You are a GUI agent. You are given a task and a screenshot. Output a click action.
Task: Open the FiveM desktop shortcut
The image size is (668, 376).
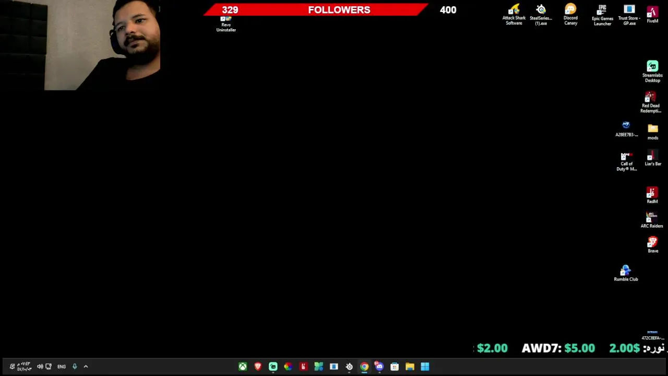point(652,15)
